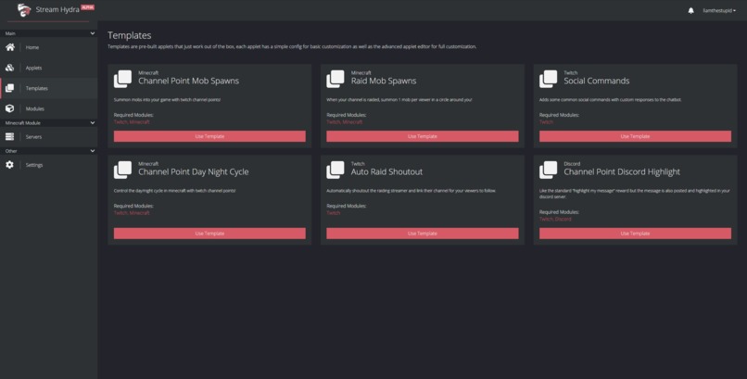Click the Social Commands title
The image size is (747, 379).
597,81
